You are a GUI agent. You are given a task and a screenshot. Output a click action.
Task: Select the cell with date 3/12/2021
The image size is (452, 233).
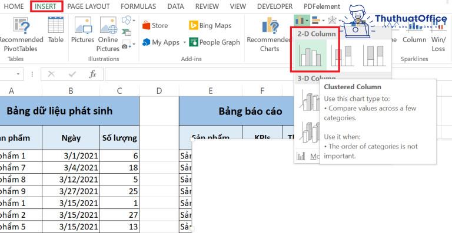point(71,179)
